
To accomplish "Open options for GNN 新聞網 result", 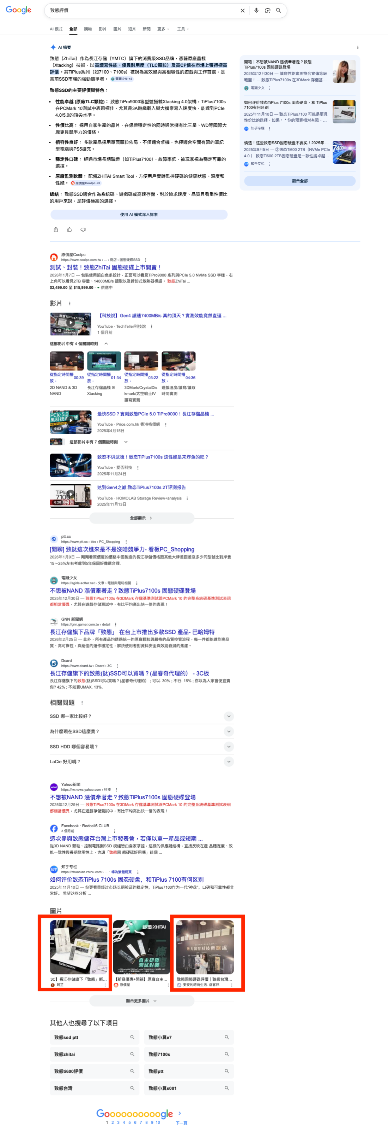I will [115, 624].
